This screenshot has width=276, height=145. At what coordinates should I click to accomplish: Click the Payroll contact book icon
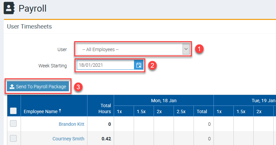coord(9,8)
